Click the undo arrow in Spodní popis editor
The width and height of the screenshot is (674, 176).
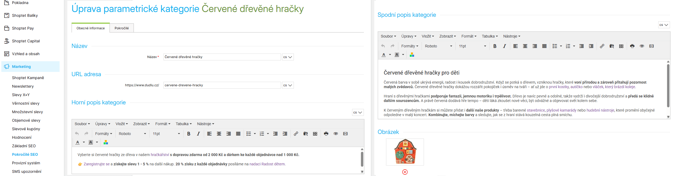pos(383,46)
